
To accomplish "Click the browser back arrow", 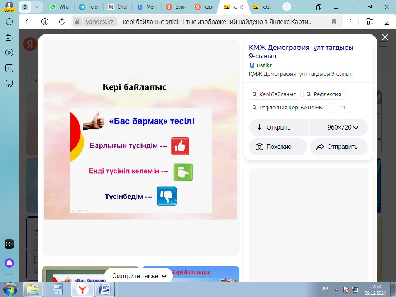I will coord(28,22).
